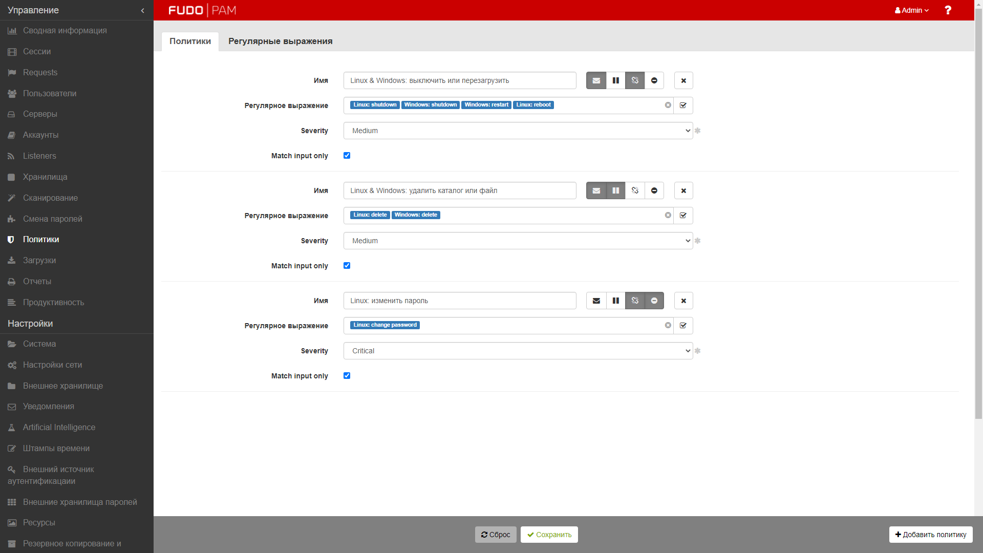Screen dimensions: 983x553
Task: Expand Severity dropdown of the shutdown policy
Action: coord(518,131)
